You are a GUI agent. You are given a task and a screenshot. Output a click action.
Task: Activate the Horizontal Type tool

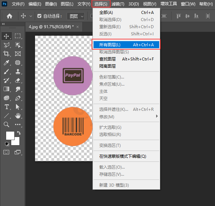coord(6,107)
